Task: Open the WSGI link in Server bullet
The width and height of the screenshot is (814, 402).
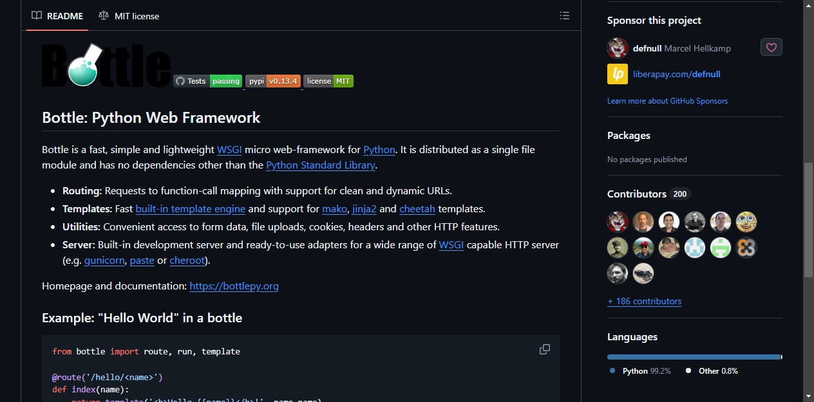Action: [x=451, y=244]
